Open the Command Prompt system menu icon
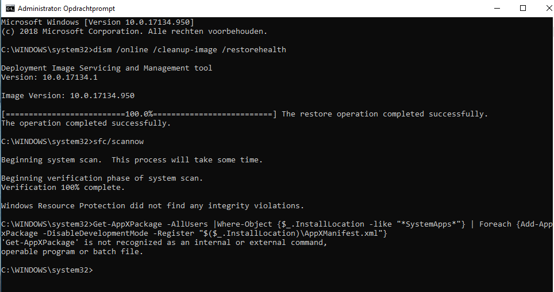554x292 pixels. [x=10, y=8]
